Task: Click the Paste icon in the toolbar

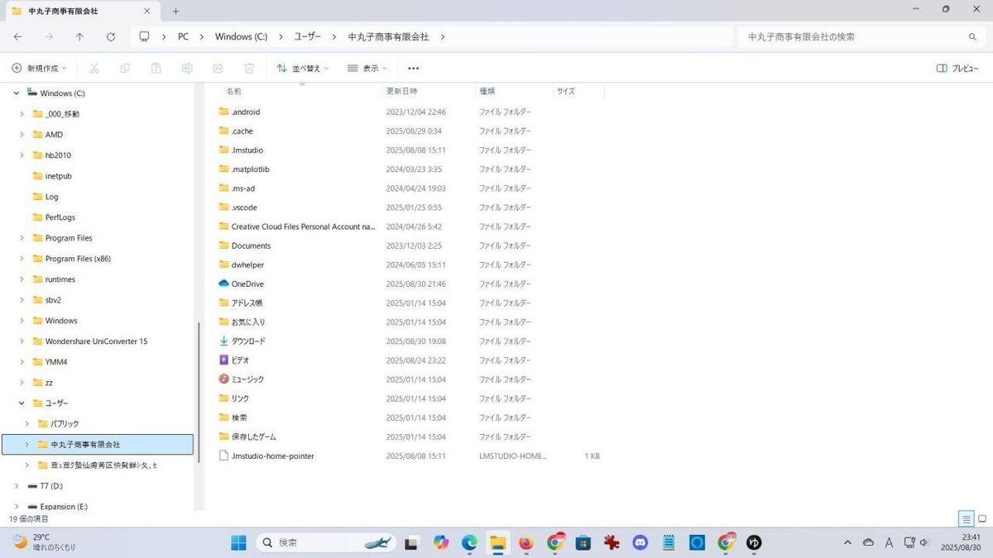Action: coord(156,68)
